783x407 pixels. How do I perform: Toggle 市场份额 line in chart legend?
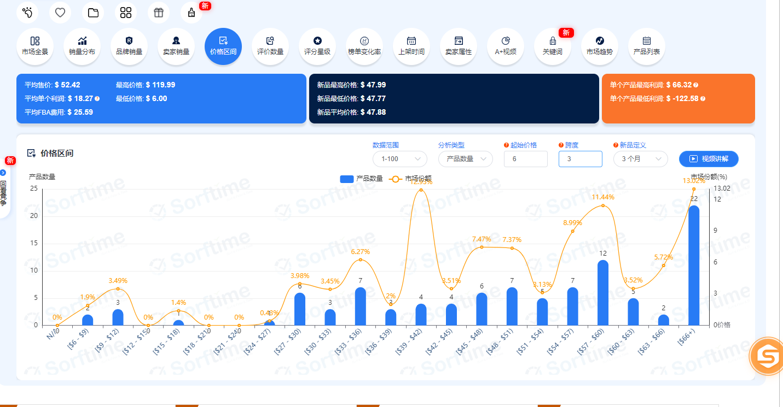[x=410, y=179]
